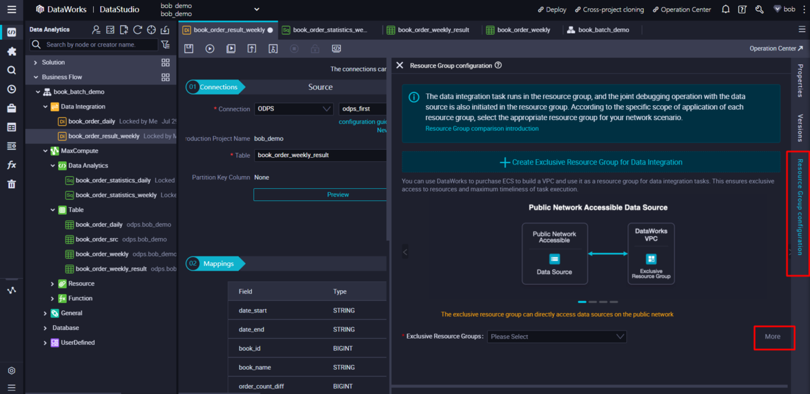Close the Resource Group configuration panel
810x394 pixels.
pos(400,65)
